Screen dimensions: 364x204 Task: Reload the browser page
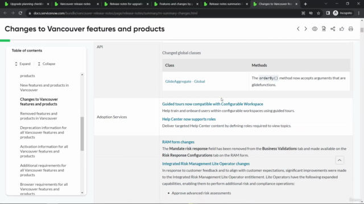click(x=20, y=13)
